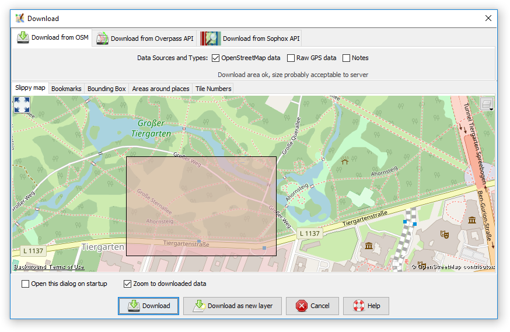
Task: Uncheck OpenStreetMap data checkbox
Action: (x=215, y=58)
